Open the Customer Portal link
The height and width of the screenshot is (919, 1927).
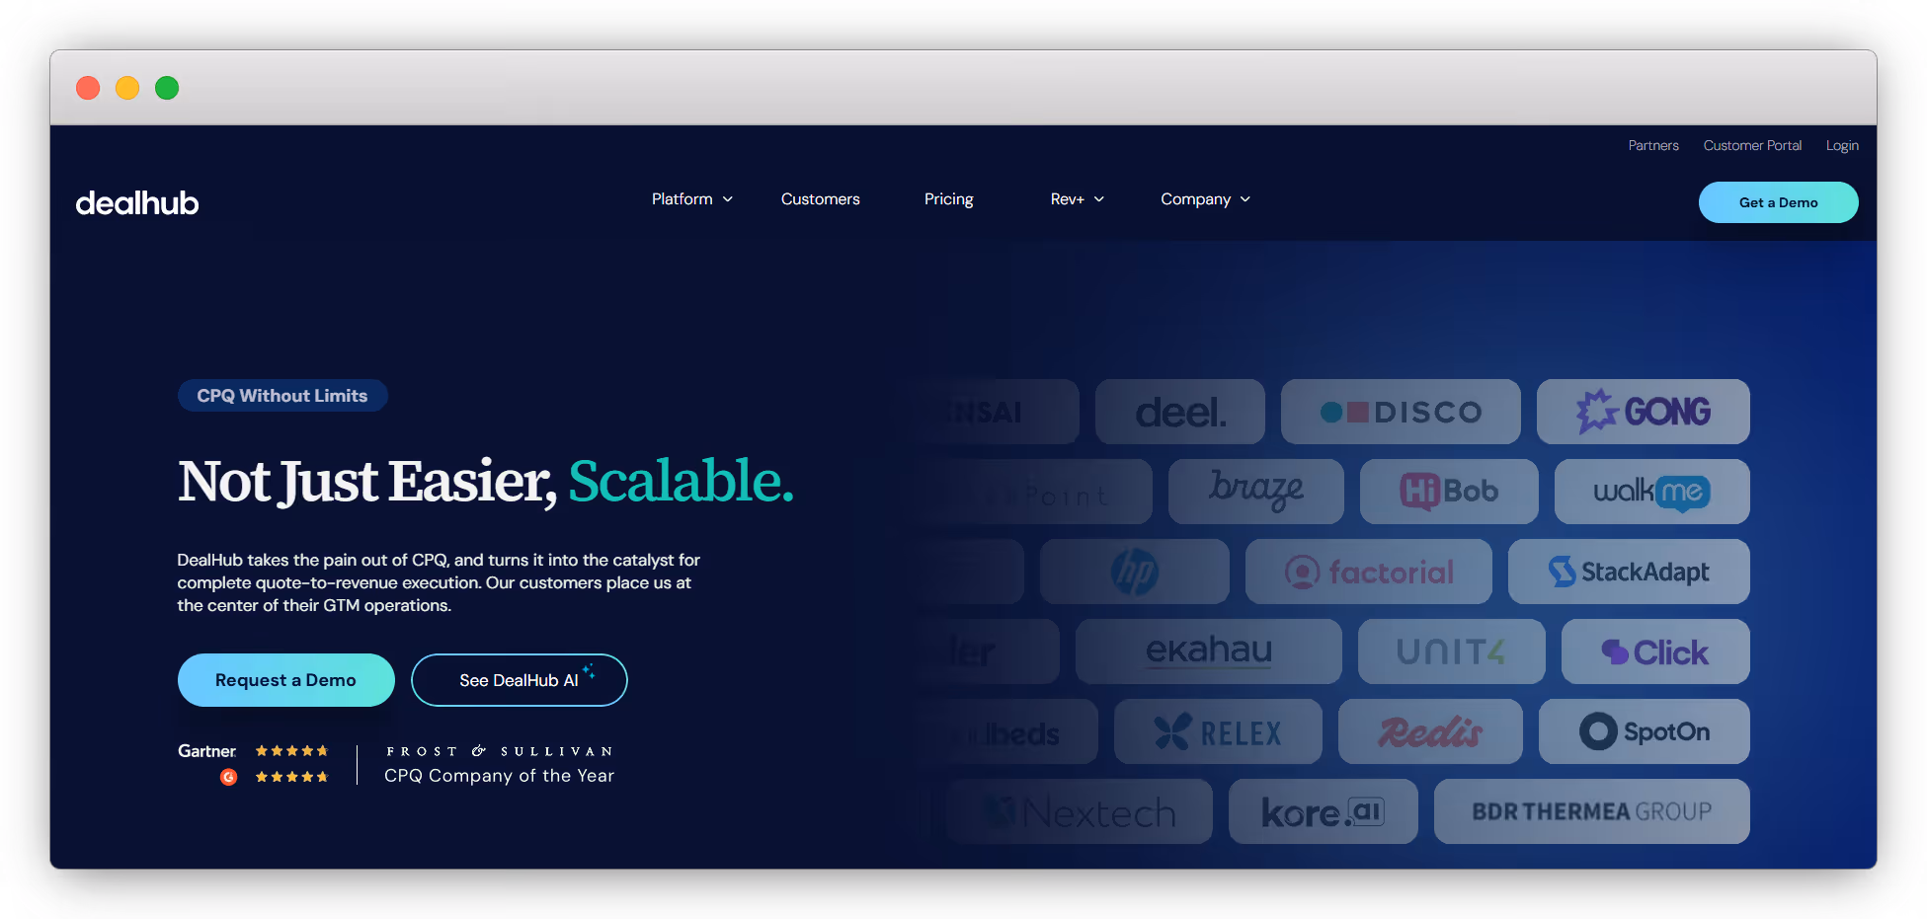click(x=1752, y=145)
